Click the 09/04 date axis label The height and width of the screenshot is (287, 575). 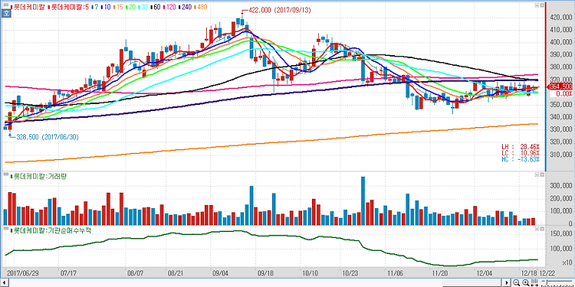pyautogui.click(x=220, y=273)
